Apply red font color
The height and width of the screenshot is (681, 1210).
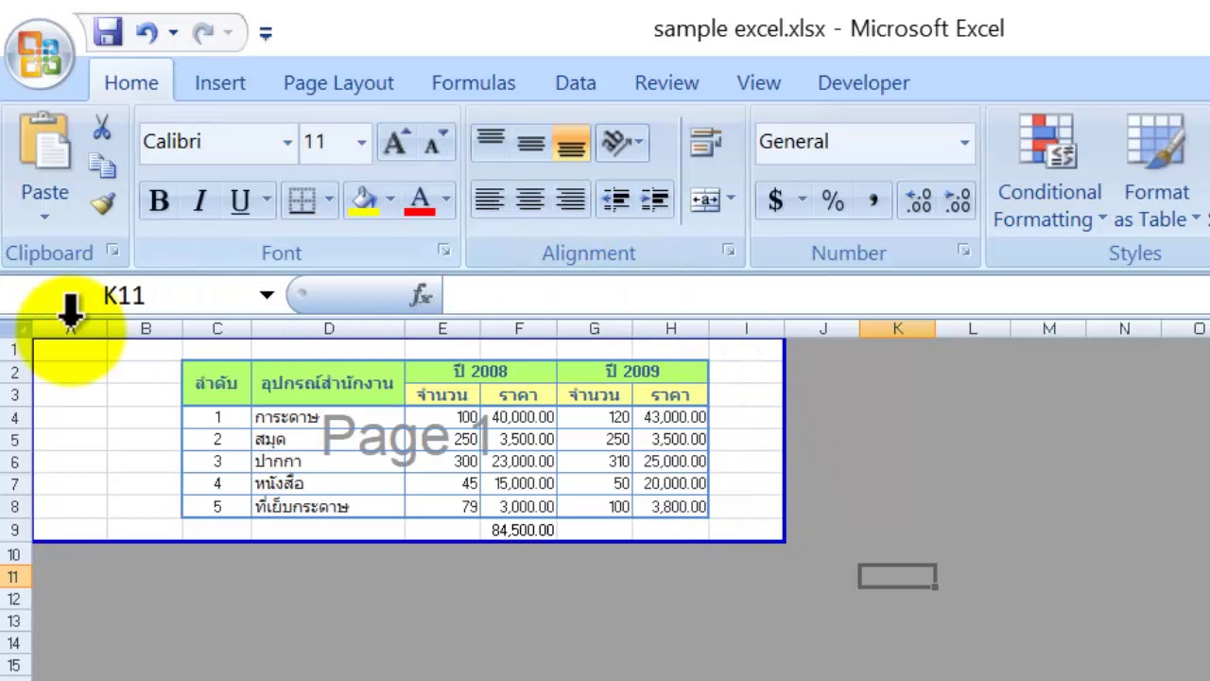click(x=420, y=201)
